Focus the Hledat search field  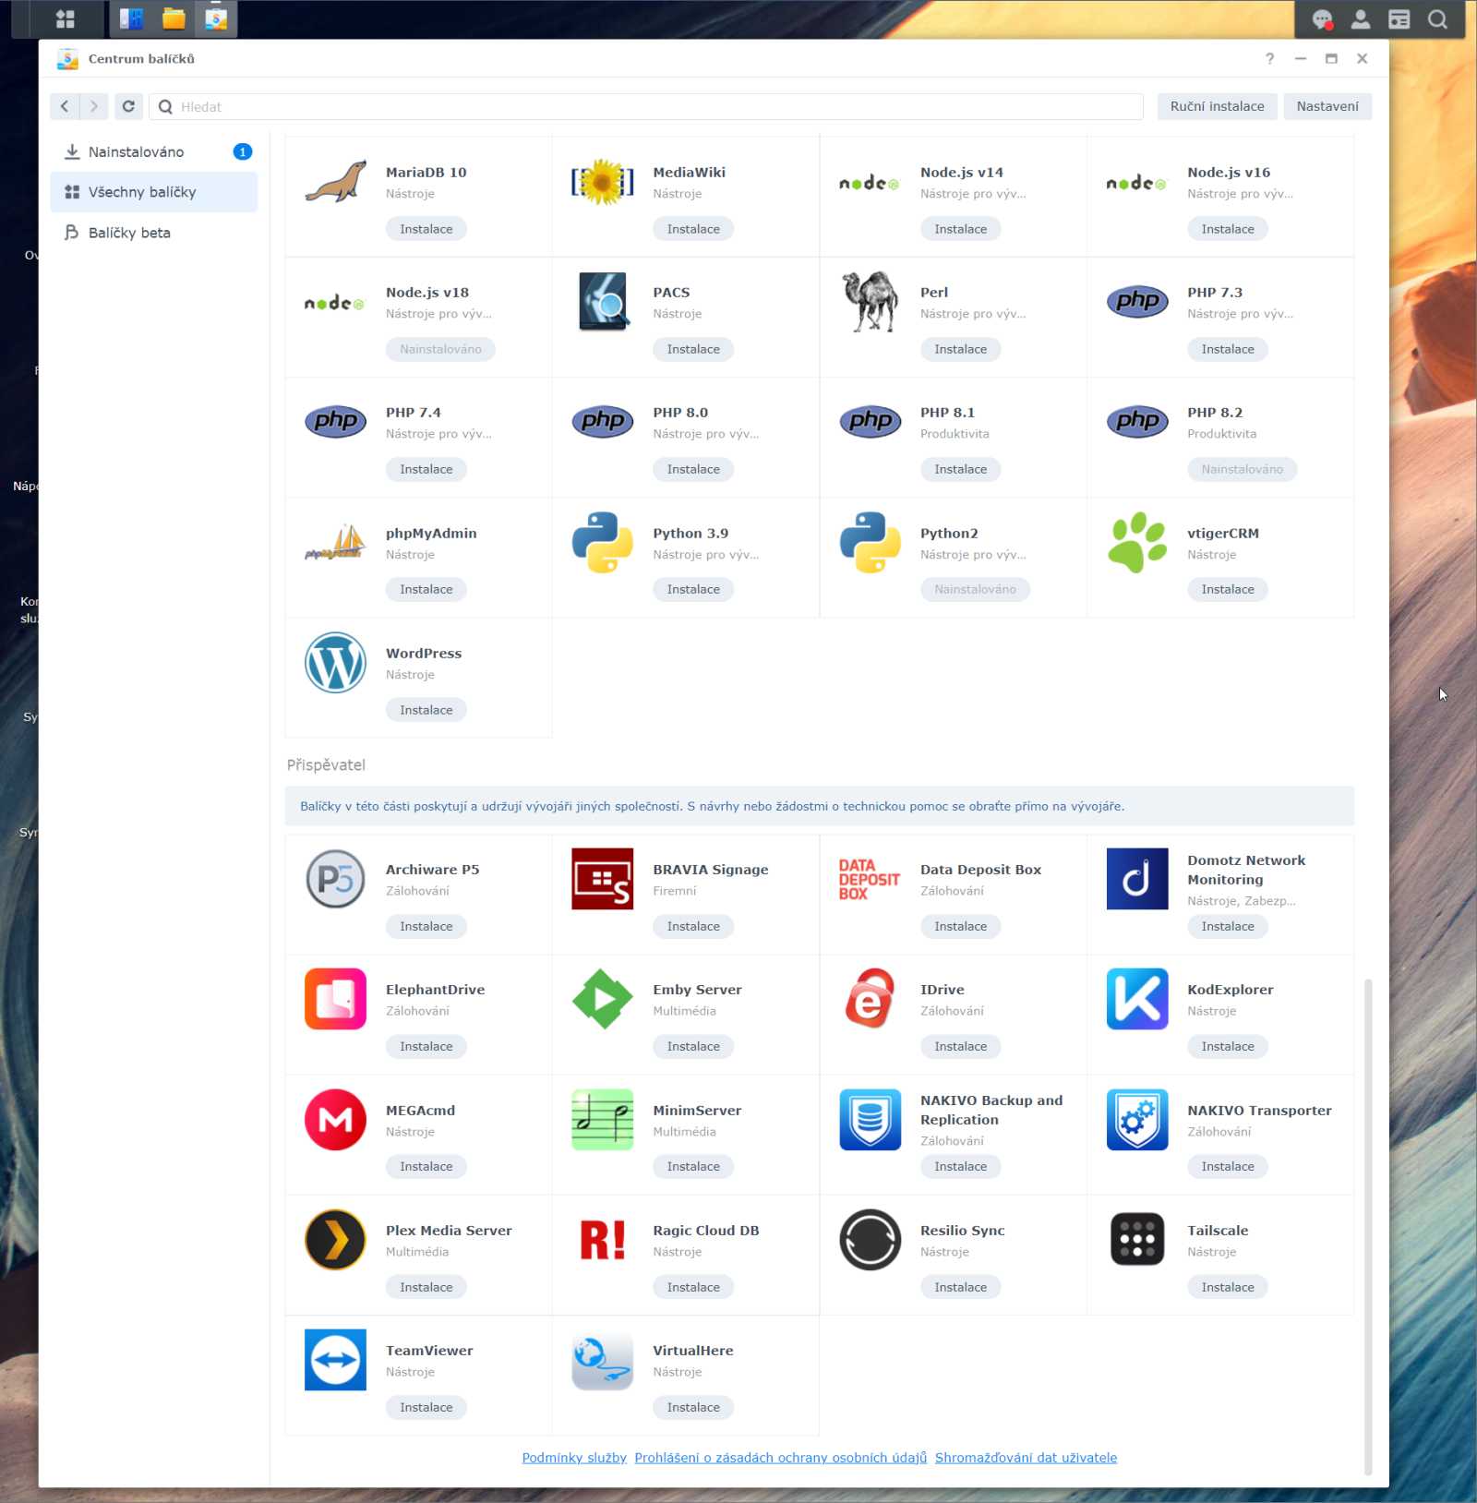coord(645,106)
